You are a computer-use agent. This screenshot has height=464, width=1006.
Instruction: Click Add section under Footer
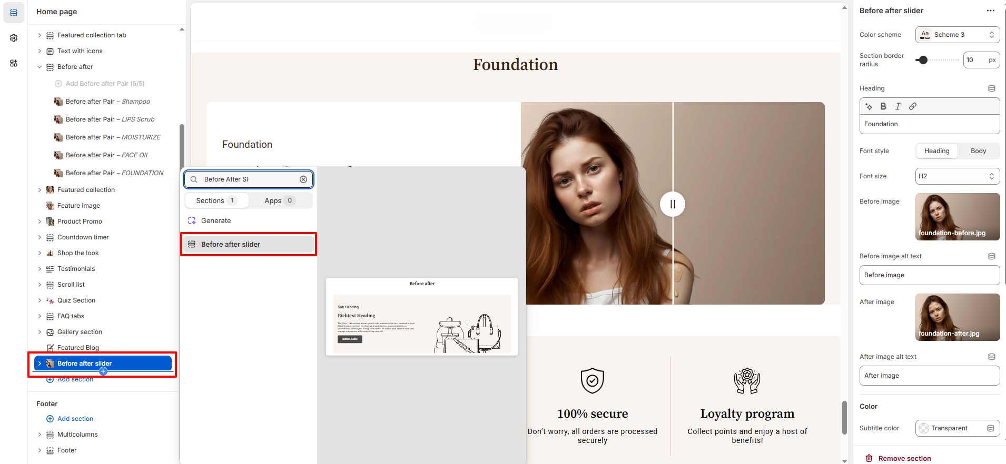[x=75, y=419]
